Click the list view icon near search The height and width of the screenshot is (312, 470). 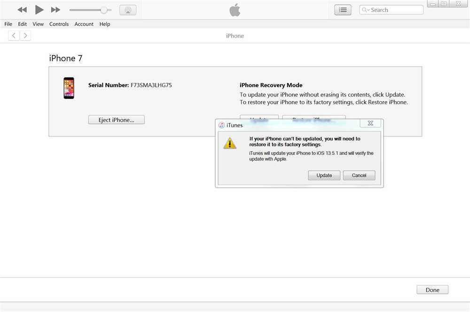coord(343,10)
